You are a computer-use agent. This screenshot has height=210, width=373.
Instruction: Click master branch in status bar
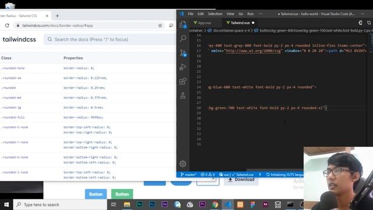[x=188, y=174]
